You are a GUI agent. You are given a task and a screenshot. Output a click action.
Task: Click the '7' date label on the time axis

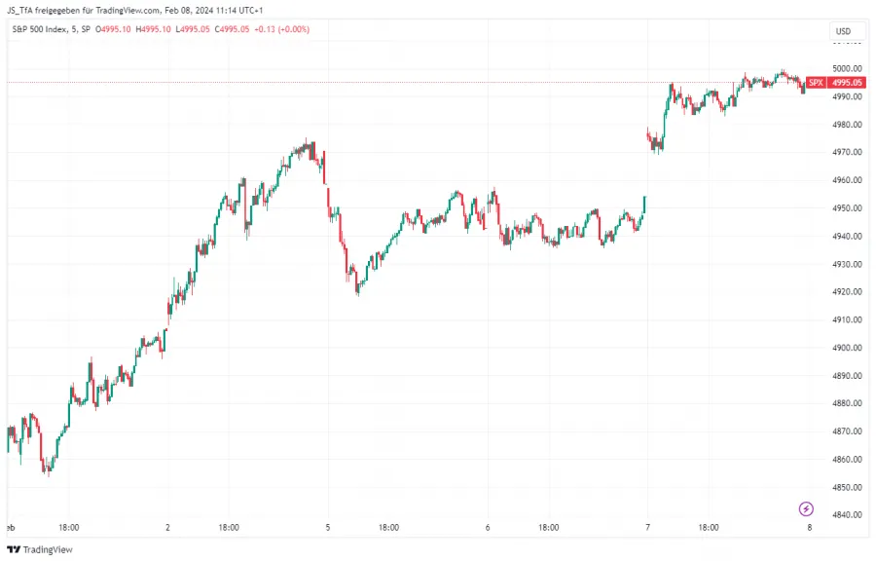click(x=645, y=526)
